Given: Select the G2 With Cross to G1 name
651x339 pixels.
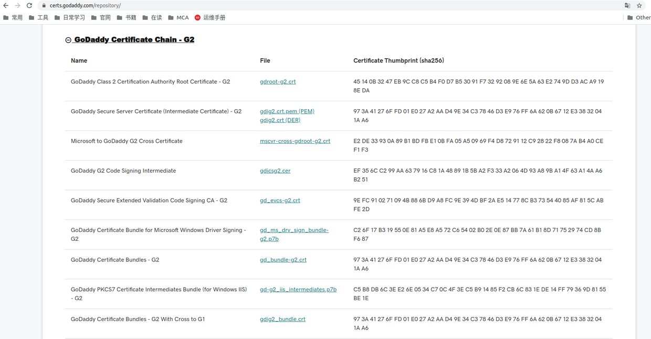Looking at the screenshot, I should pyautogui.click(x=138, y=319).
